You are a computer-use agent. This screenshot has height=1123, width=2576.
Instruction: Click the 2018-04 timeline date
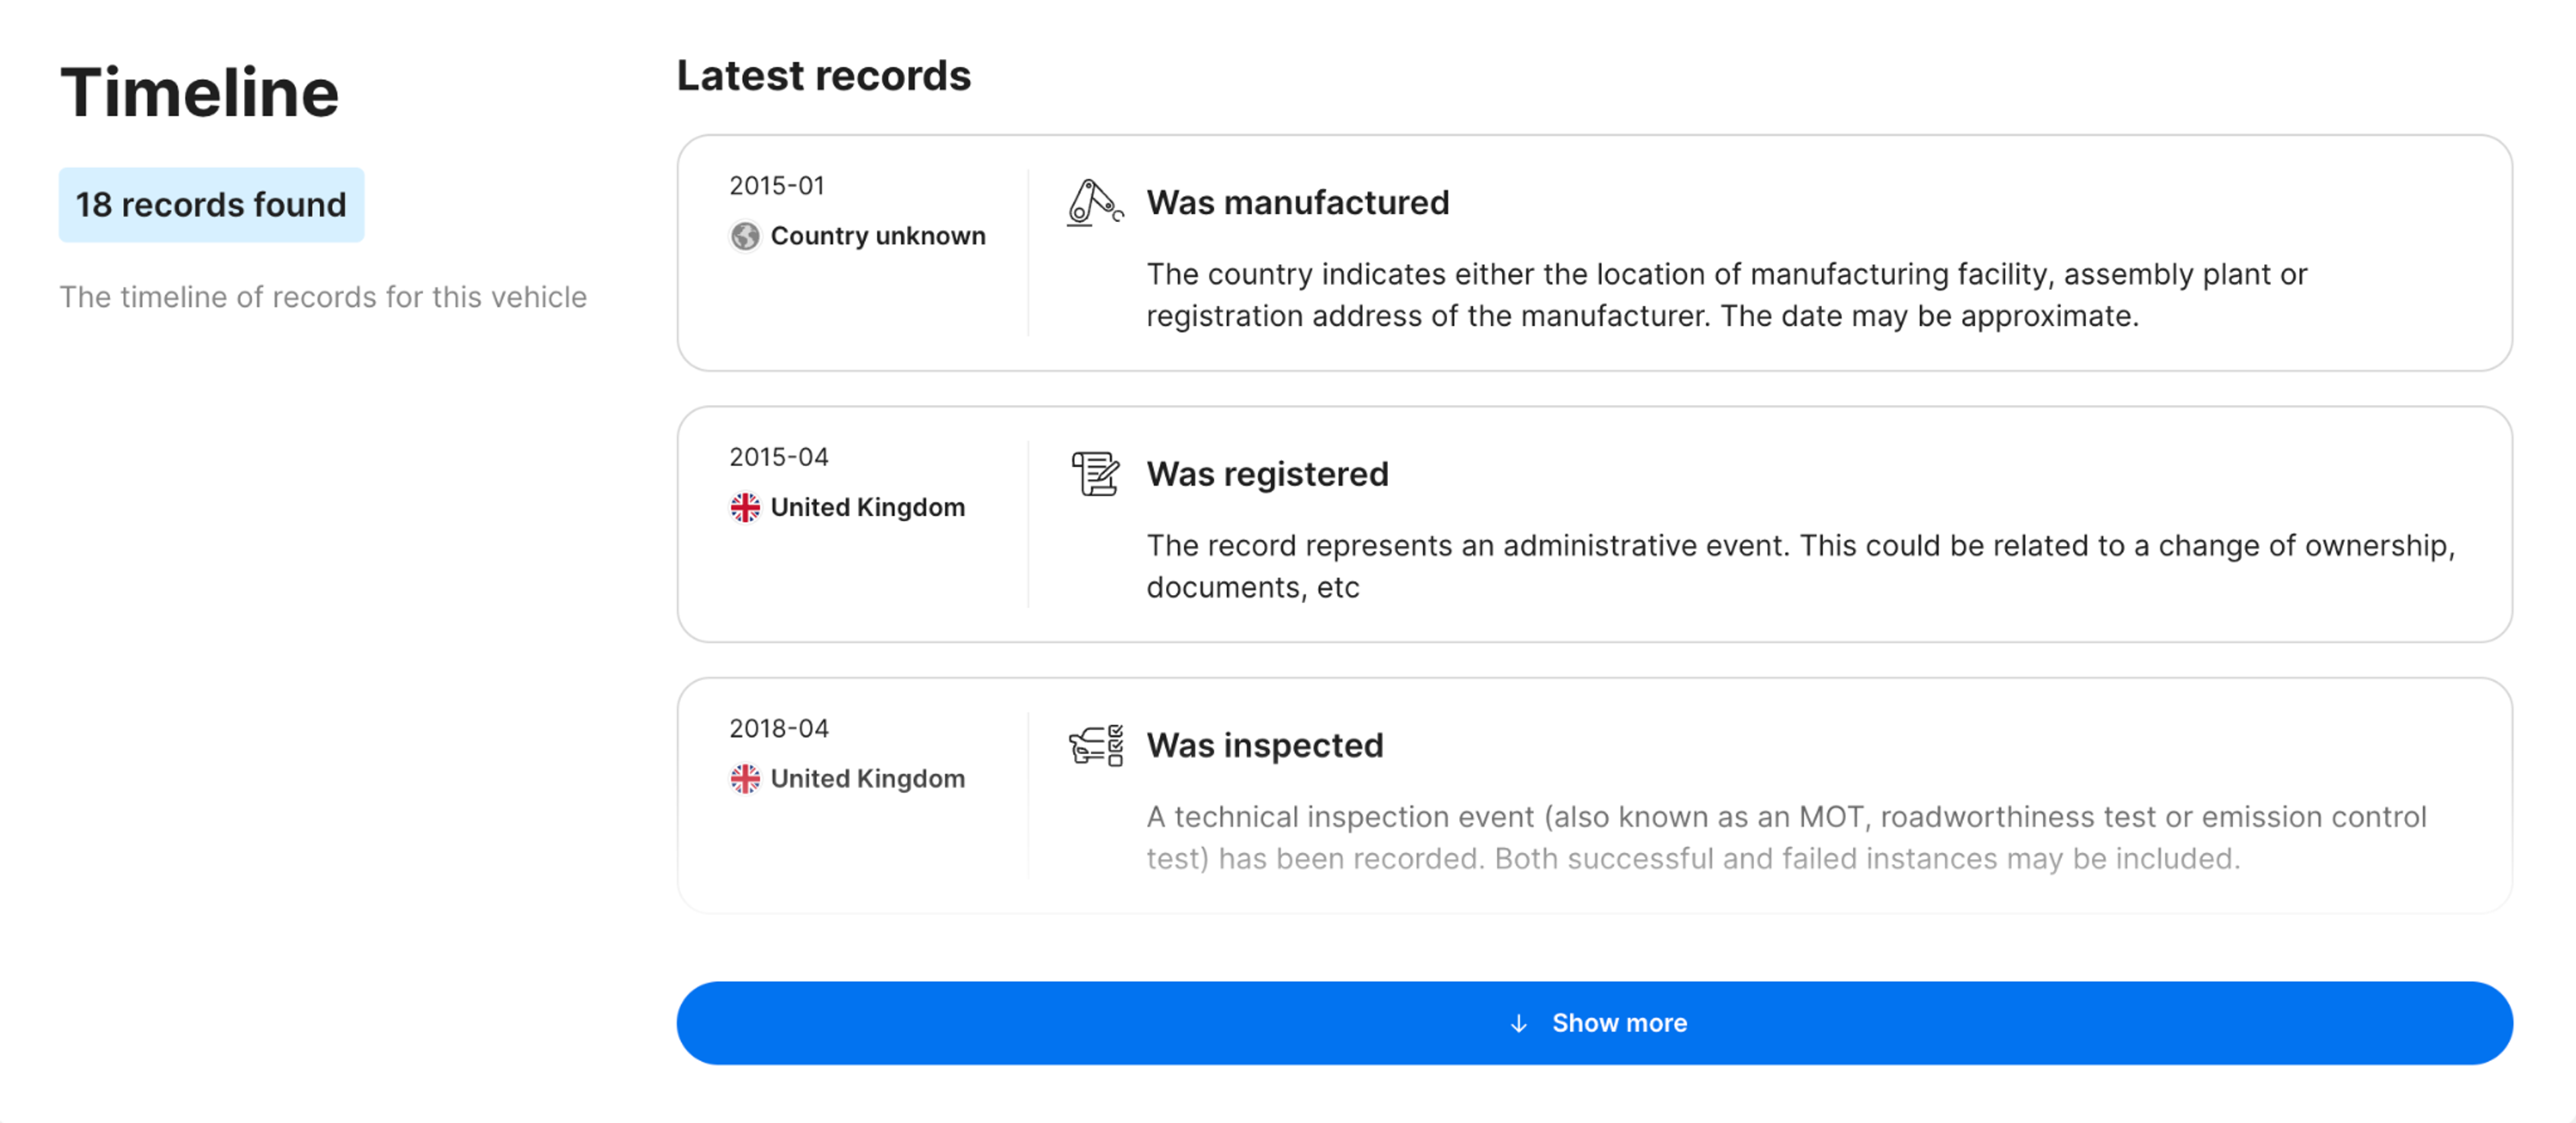tap(779, 728)
